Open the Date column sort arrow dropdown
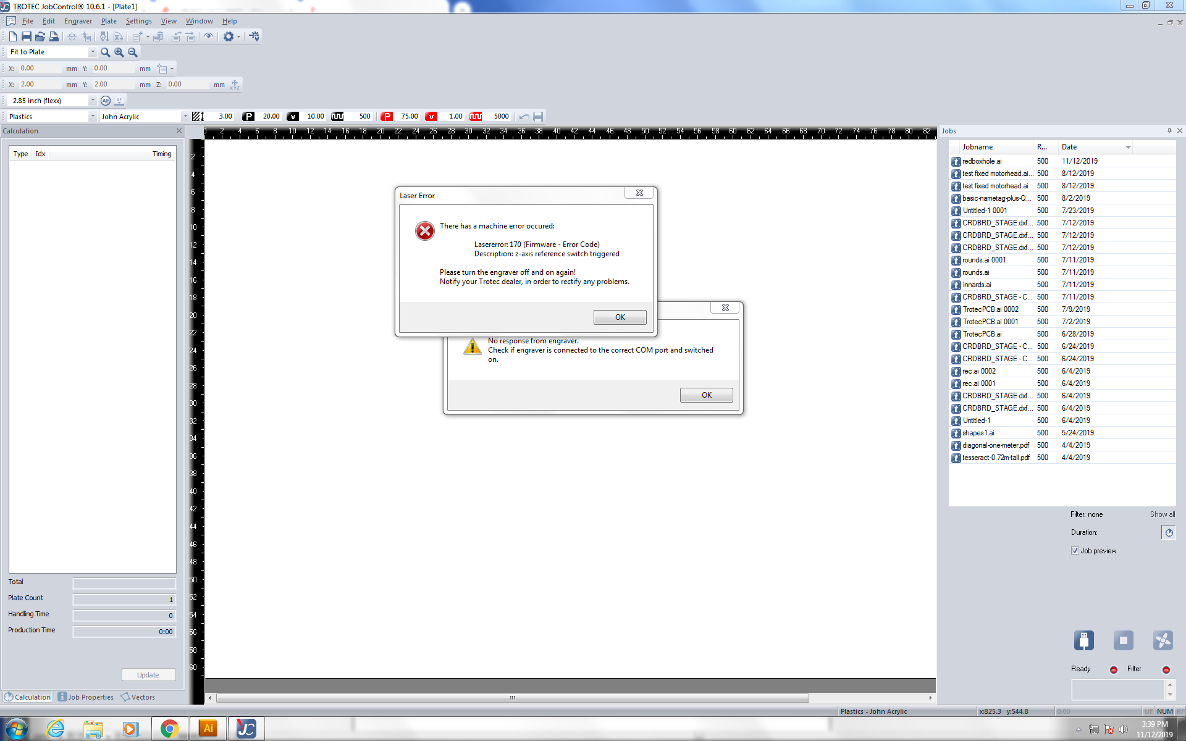The image size is (1186, 741). [x=1128, y=147]
